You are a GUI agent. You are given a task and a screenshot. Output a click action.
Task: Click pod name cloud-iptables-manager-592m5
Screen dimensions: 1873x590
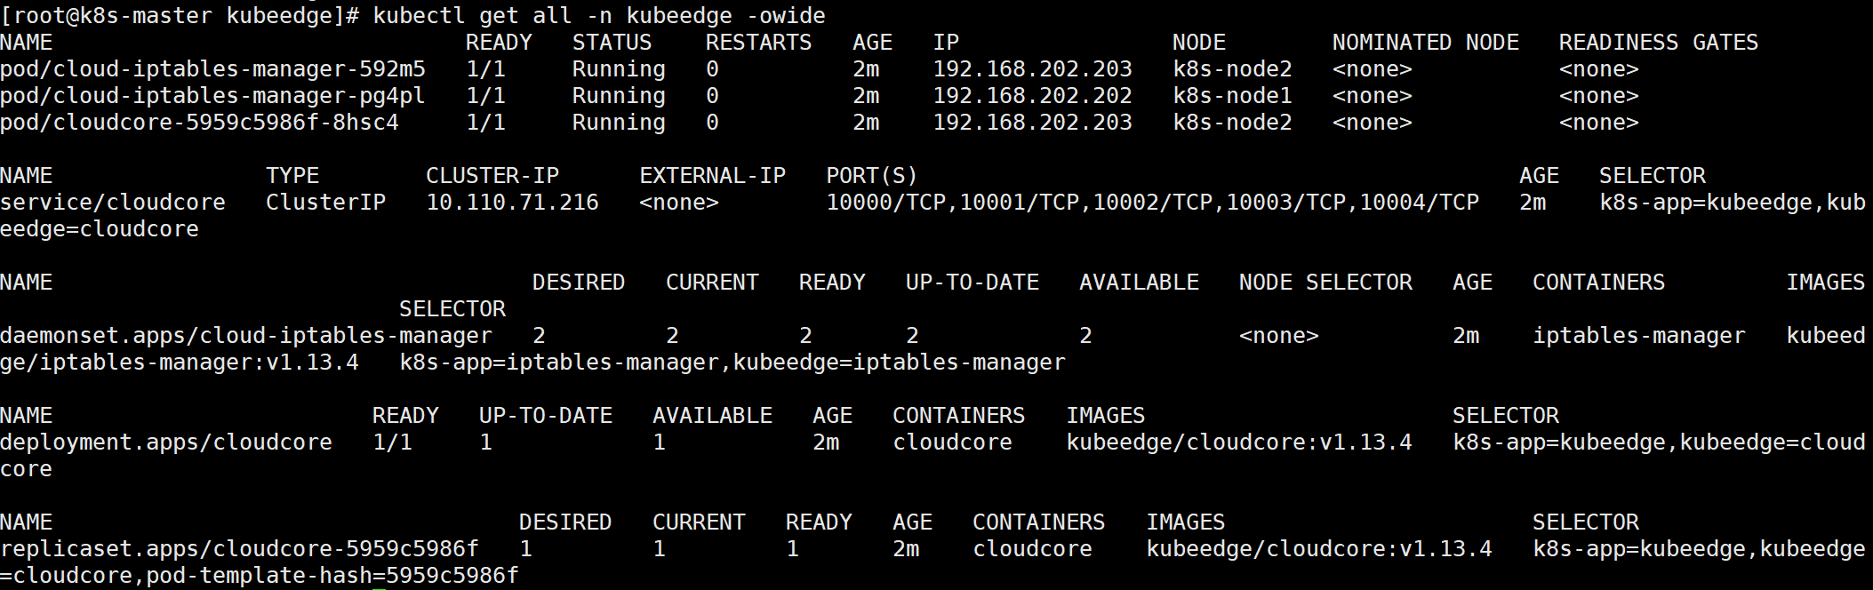click(x=212, y=69)
